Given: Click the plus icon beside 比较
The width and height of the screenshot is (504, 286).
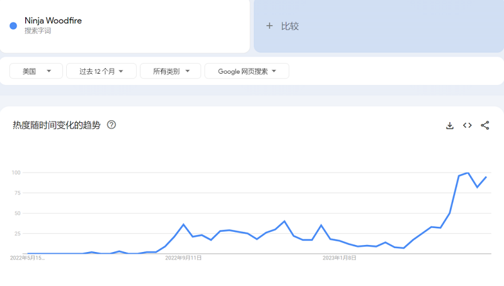Looking at the screenshot, I should pyautogui.click(x=270, y=26).
